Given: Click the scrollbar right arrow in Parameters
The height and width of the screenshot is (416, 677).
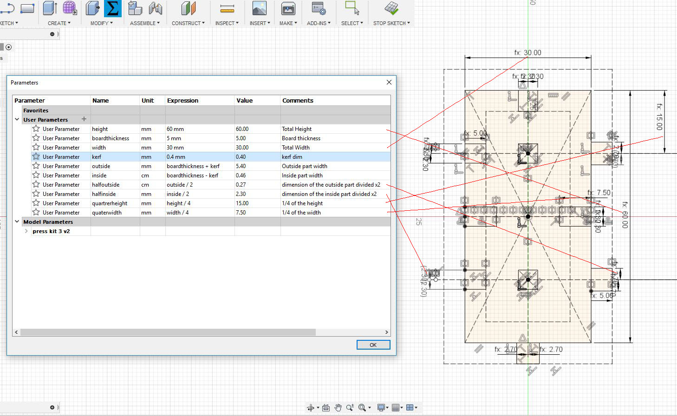Looking at the screenshot, I should 386,332.
